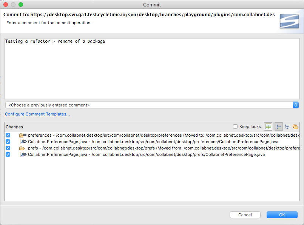Select the tree view layout icon
This screenshot has height=225, width=304.
click(287, 126)
